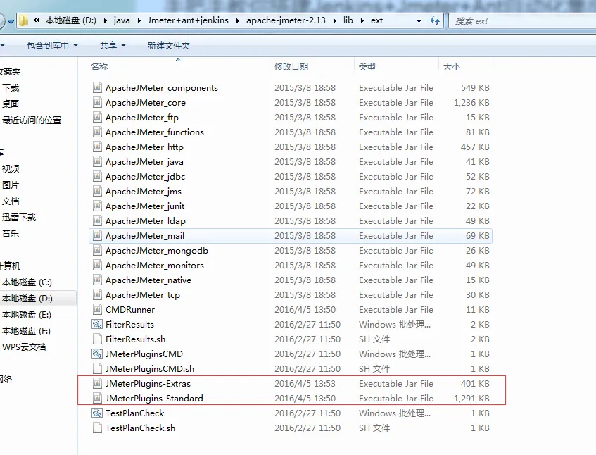Image resolution: width=596 pixels, height=455 pixels.
Task: Select 桌面 in the navigation pane
Action: 11,104
